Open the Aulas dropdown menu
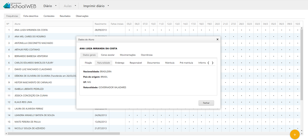Image resolution: width=308 pixels, height=140 pixels. click(x=69, y=6)
